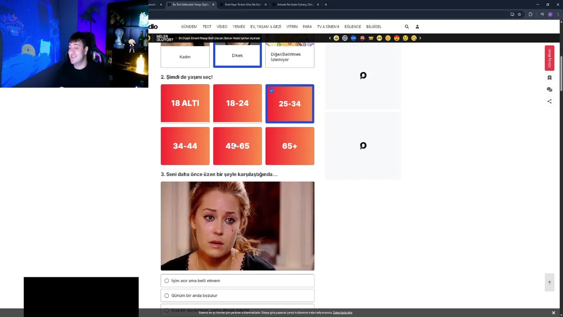This screenshot has height=317, width=563.
Task: Open the TV & SİNEMA menu item
Action: pos(328,26)
